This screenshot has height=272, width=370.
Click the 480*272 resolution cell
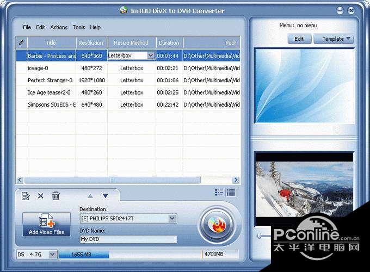[x=91, y=68]
